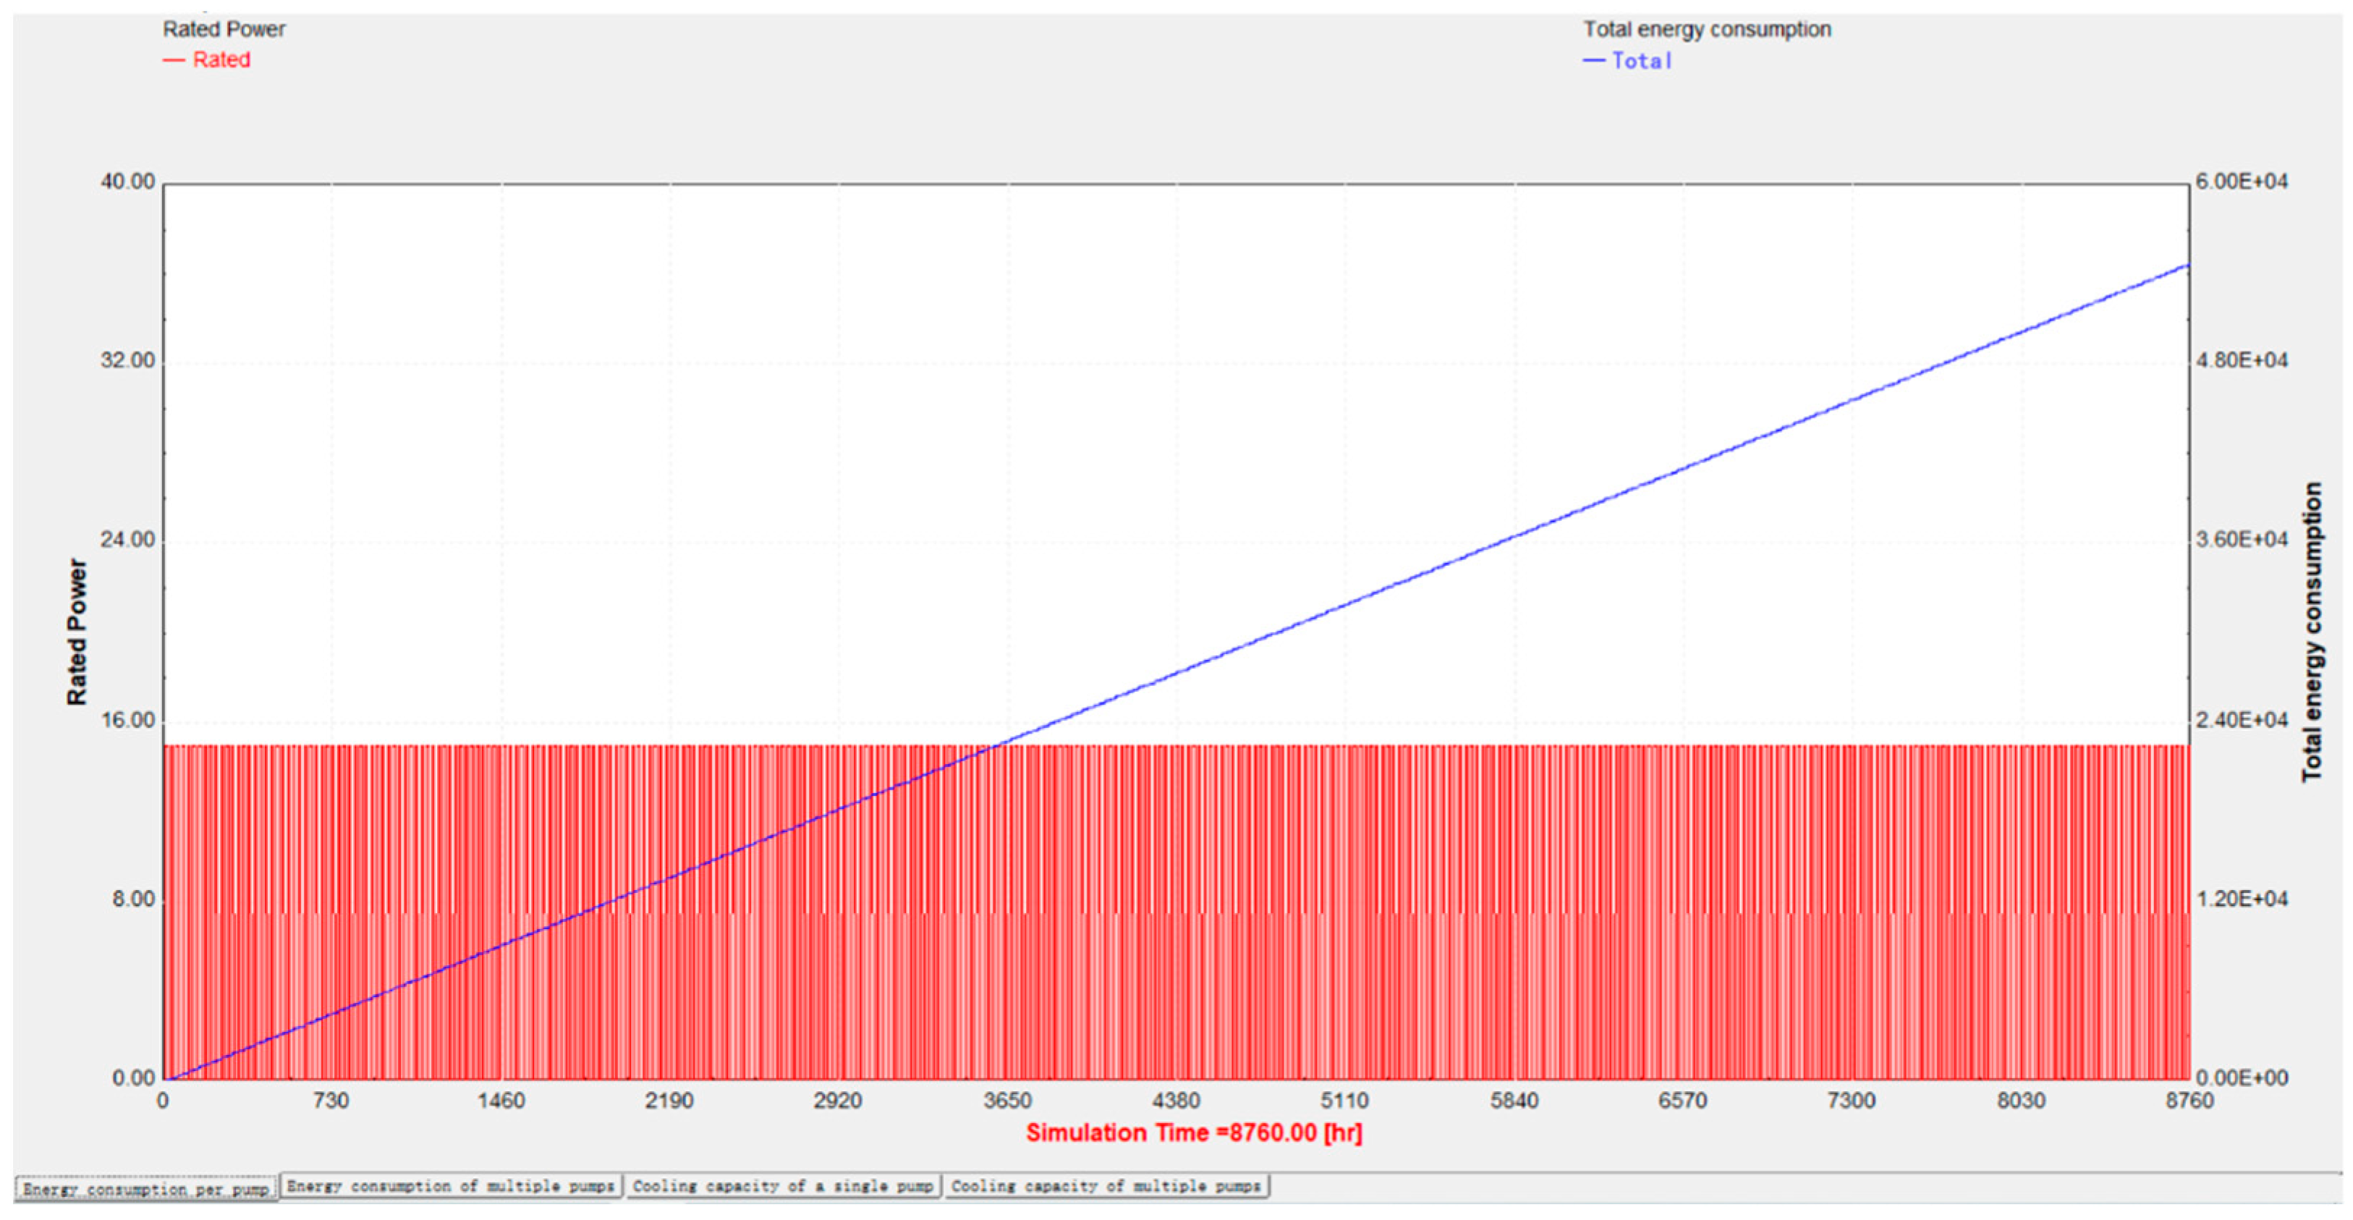Click the vertical Rated Power axis title
Viewport: 2353px width, 1220px height.
tap(77, 632)
